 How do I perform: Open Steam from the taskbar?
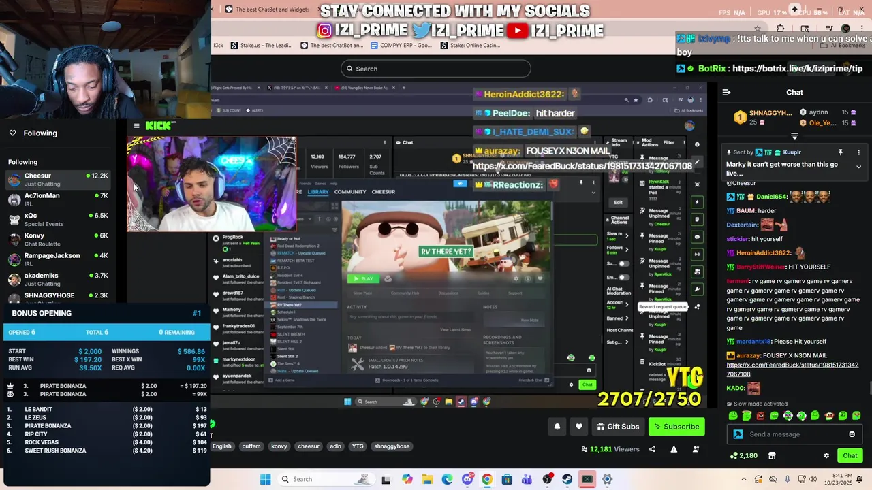(567, 479)
